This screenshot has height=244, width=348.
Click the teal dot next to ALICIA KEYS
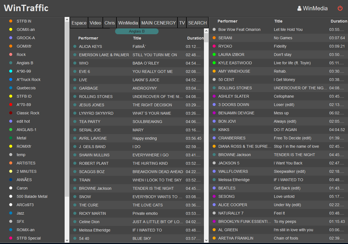pyautogui.click(x=75, y=46)
